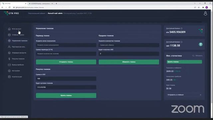213x120 pixels.
Task: Reload the page with browser refresh icon
Action: pyautogui.click(x=10, y=7)
